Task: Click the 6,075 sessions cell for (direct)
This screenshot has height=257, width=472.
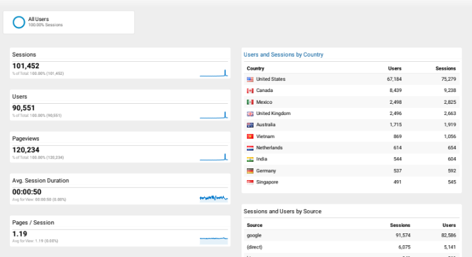Action: [404, 247]
